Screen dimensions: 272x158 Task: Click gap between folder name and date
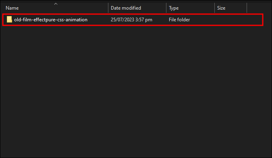click(98, 20)
